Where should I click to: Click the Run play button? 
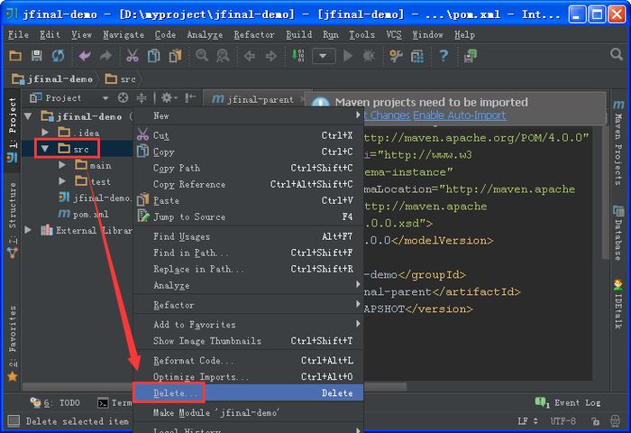348,56
